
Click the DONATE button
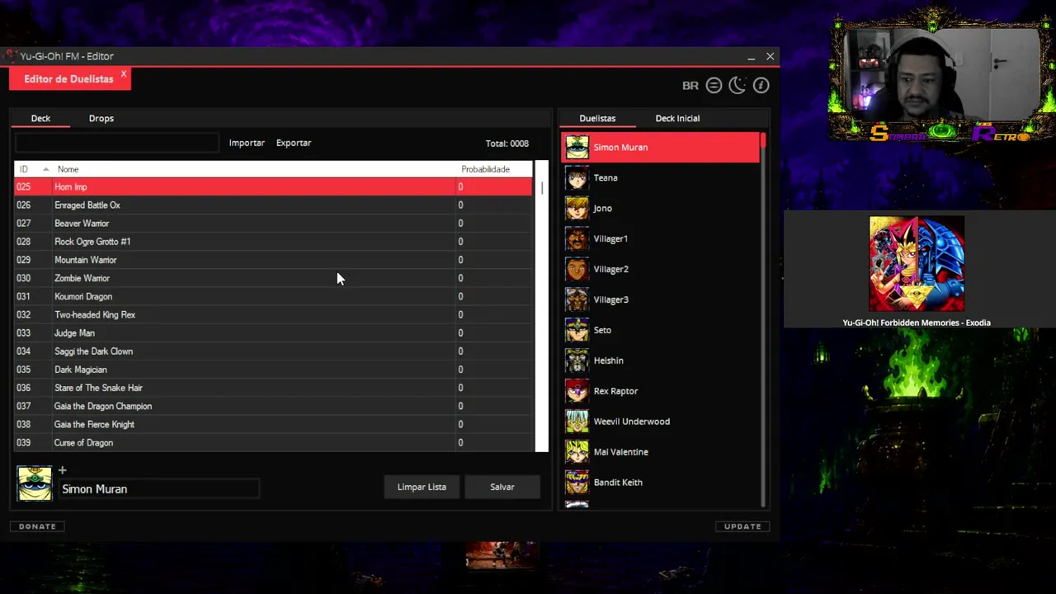pyautogui.click(x=38, y=526)
